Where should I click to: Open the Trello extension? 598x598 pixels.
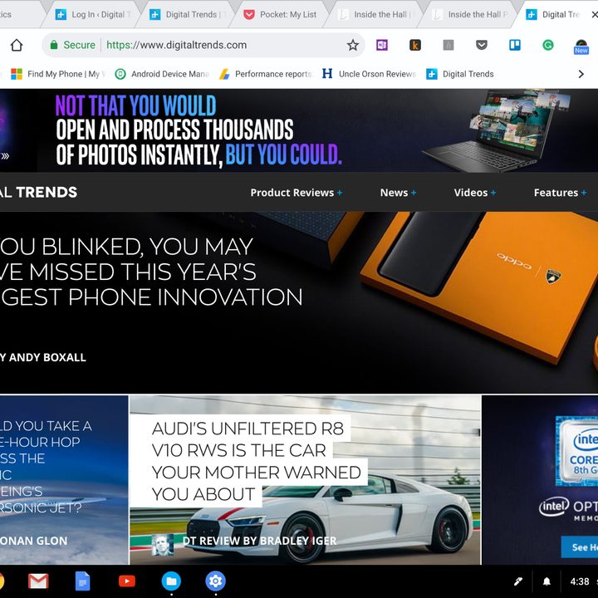click(x=515, y=45)
